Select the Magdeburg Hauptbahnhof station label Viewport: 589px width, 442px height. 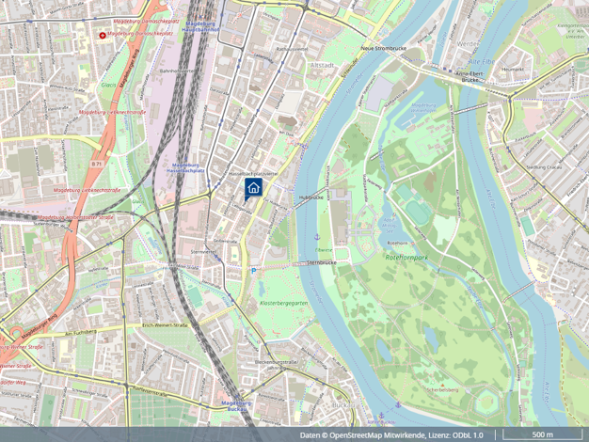202,26
